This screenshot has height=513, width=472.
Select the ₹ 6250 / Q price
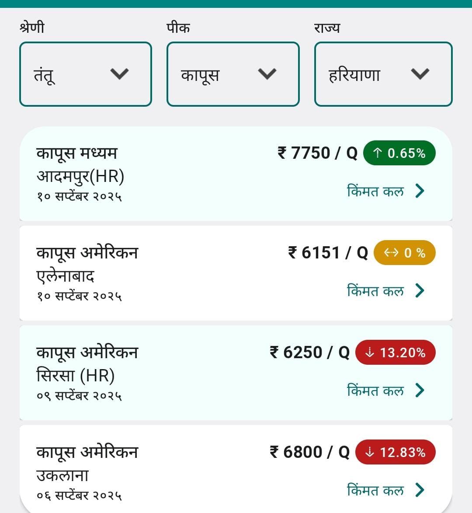pos(309,352)
